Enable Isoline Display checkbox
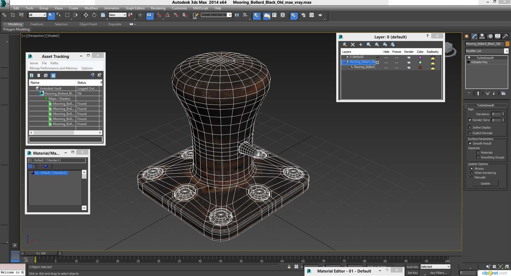The image size is (511, 276). (470, 127)
